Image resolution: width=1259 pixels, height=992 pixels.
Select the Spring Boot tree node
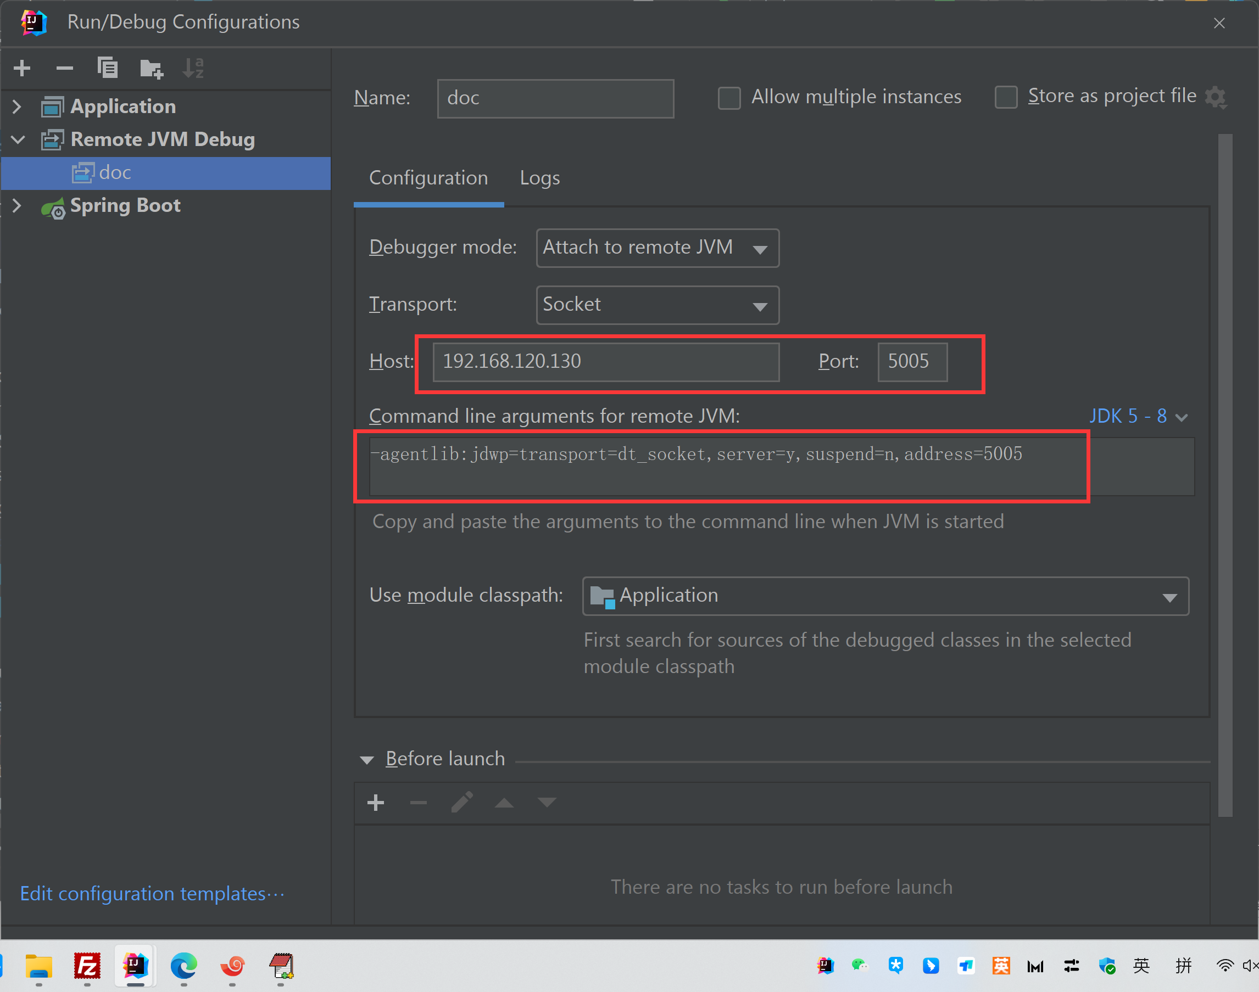pyautogui.click(x=125, y=205)
